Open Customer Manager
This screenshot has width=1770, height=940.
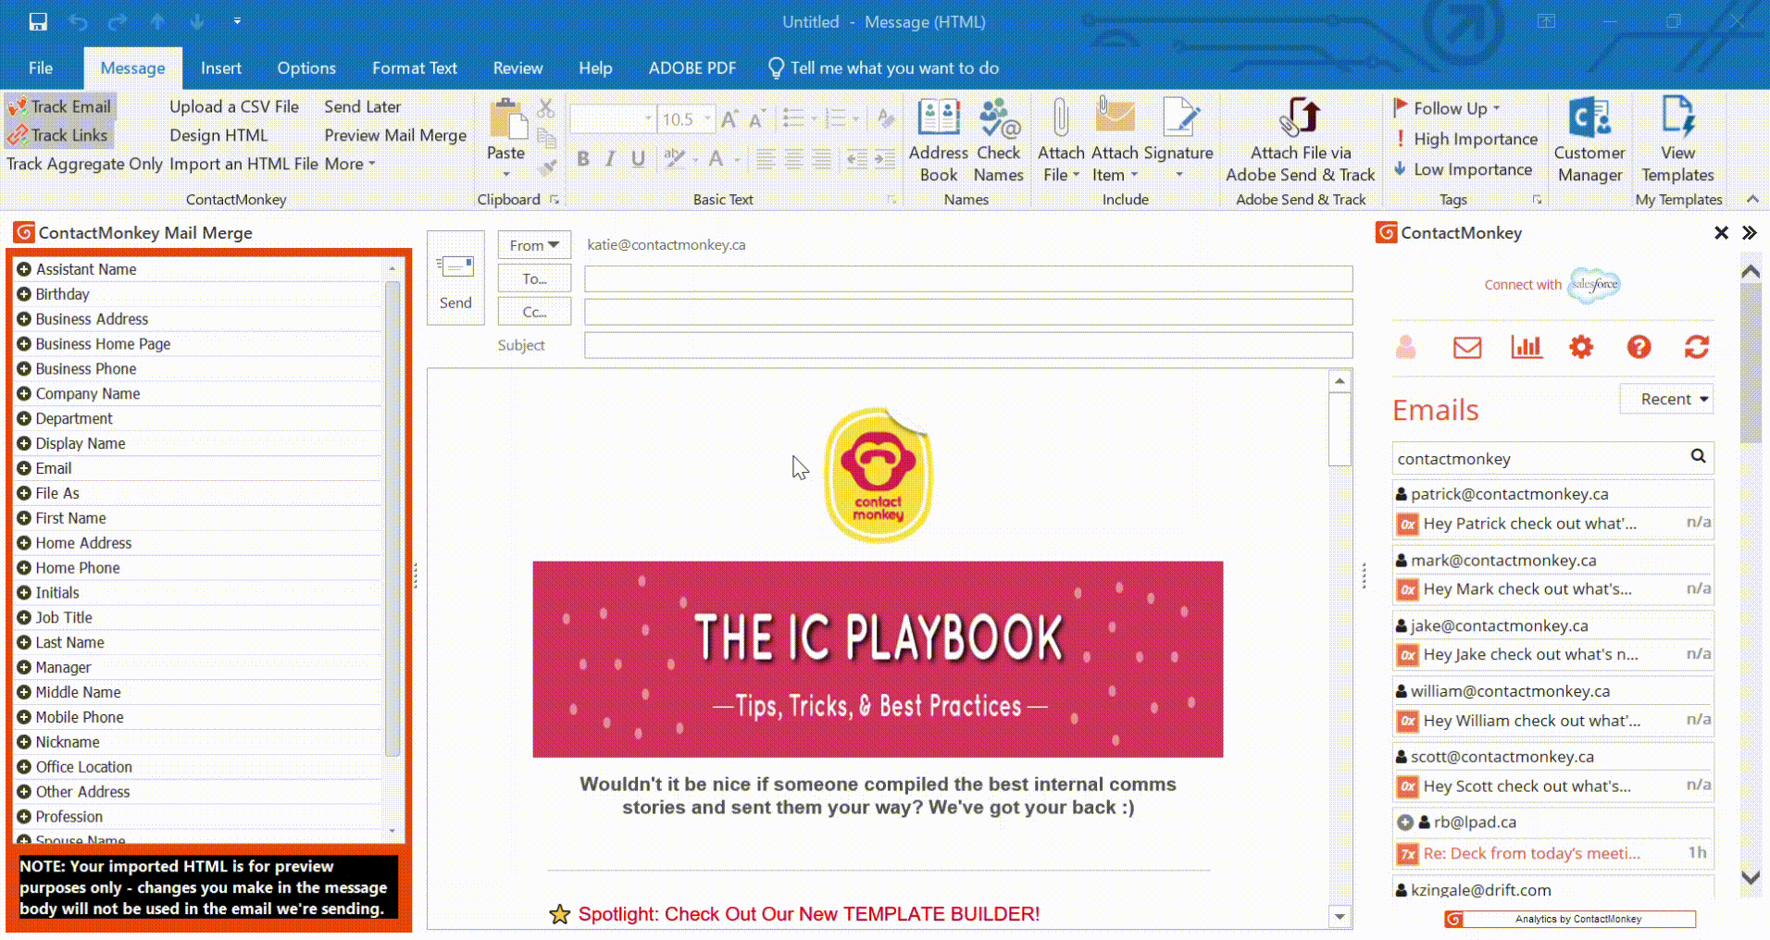point(1589,141)
